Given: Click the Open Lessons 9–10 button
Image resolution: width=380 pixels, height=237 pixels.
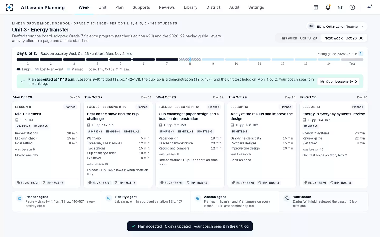Looking at the screenshot, I should (x=339, y=82).
